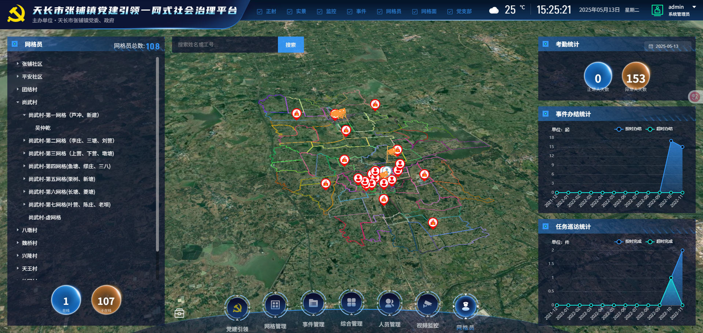The image size is (703, 333).
Task: Click the grid officer tree scrollbar
Action: 157,154
